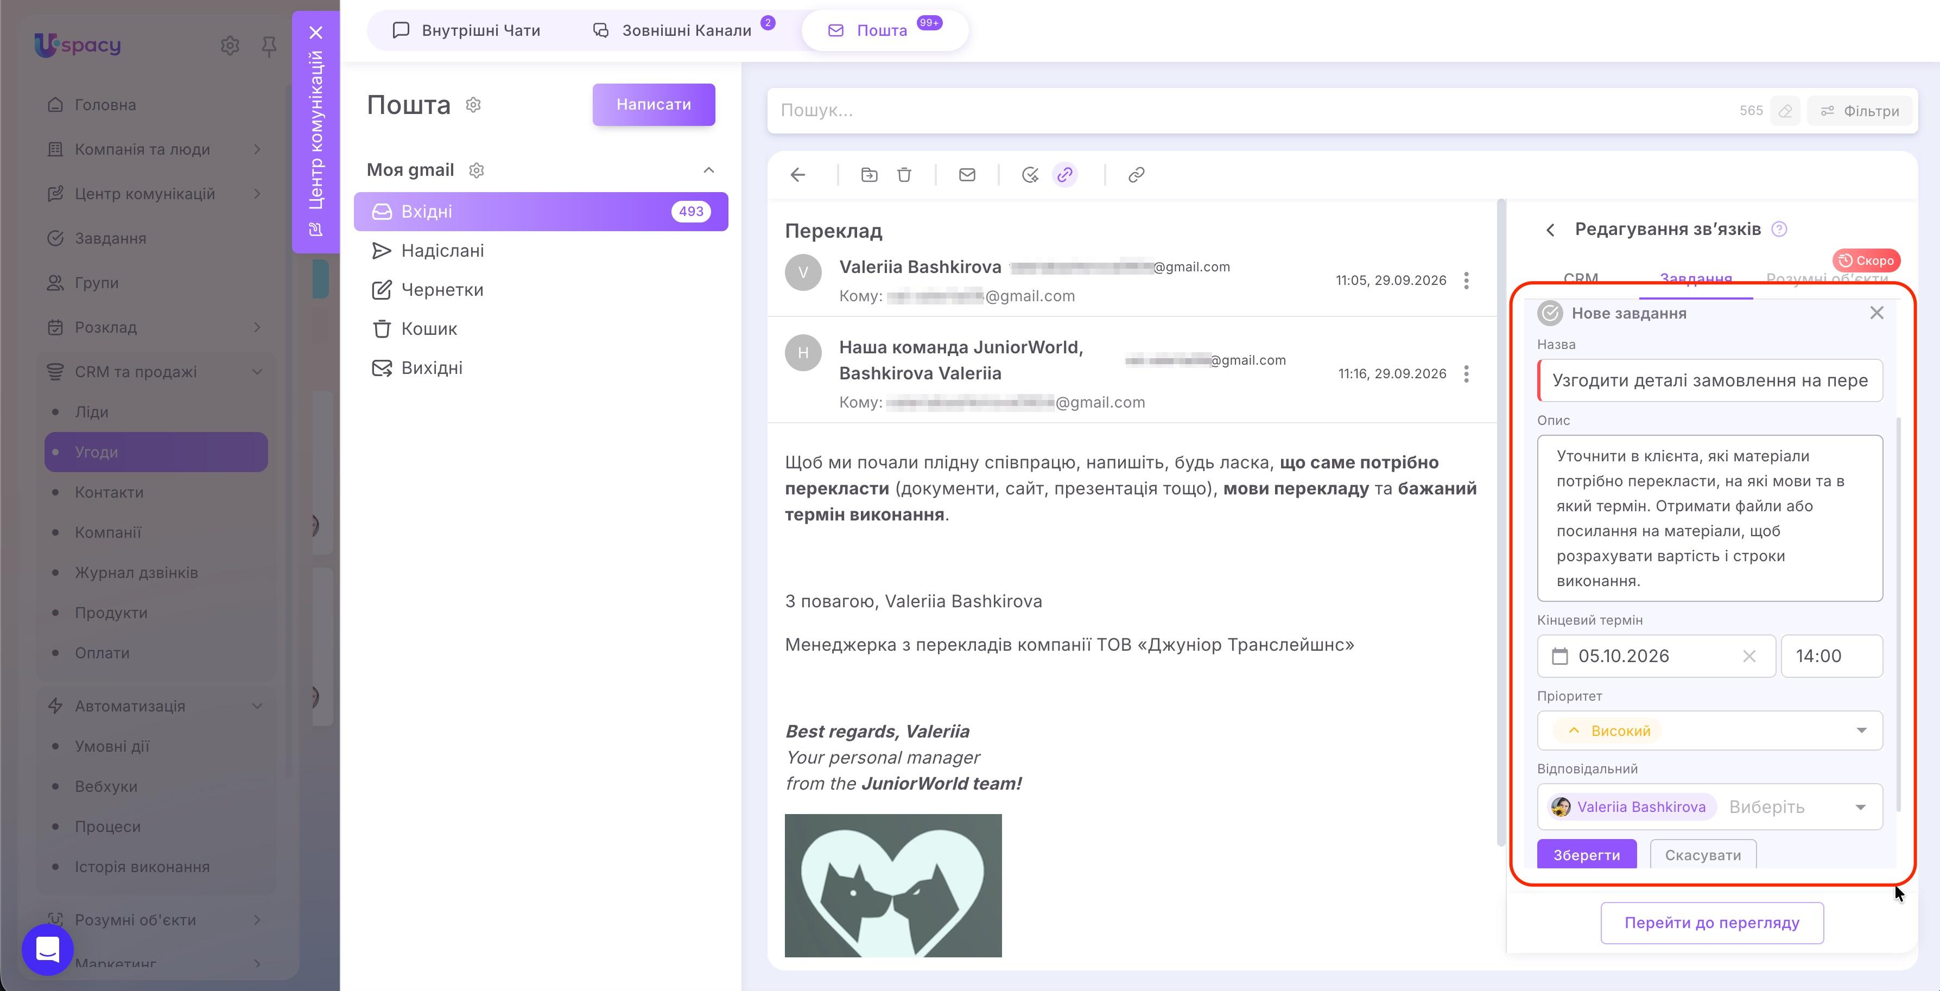Open Моя gmail account settings gear

(x=476, y=170)
